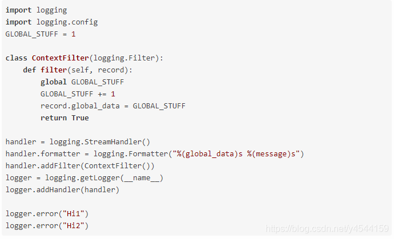Click the 'filter' method name

coord(54,70)
